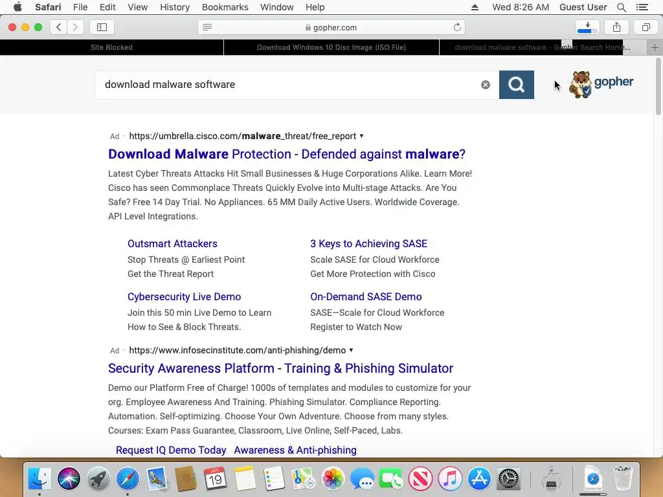Switch to Download Windows 10 Disc Image tab
663x497 pixels.
(331, 47)
